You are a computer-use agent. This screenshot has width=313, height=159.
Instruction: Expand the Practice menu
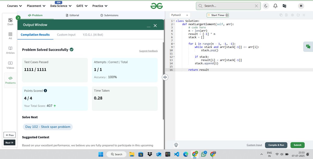click(100, 6)
